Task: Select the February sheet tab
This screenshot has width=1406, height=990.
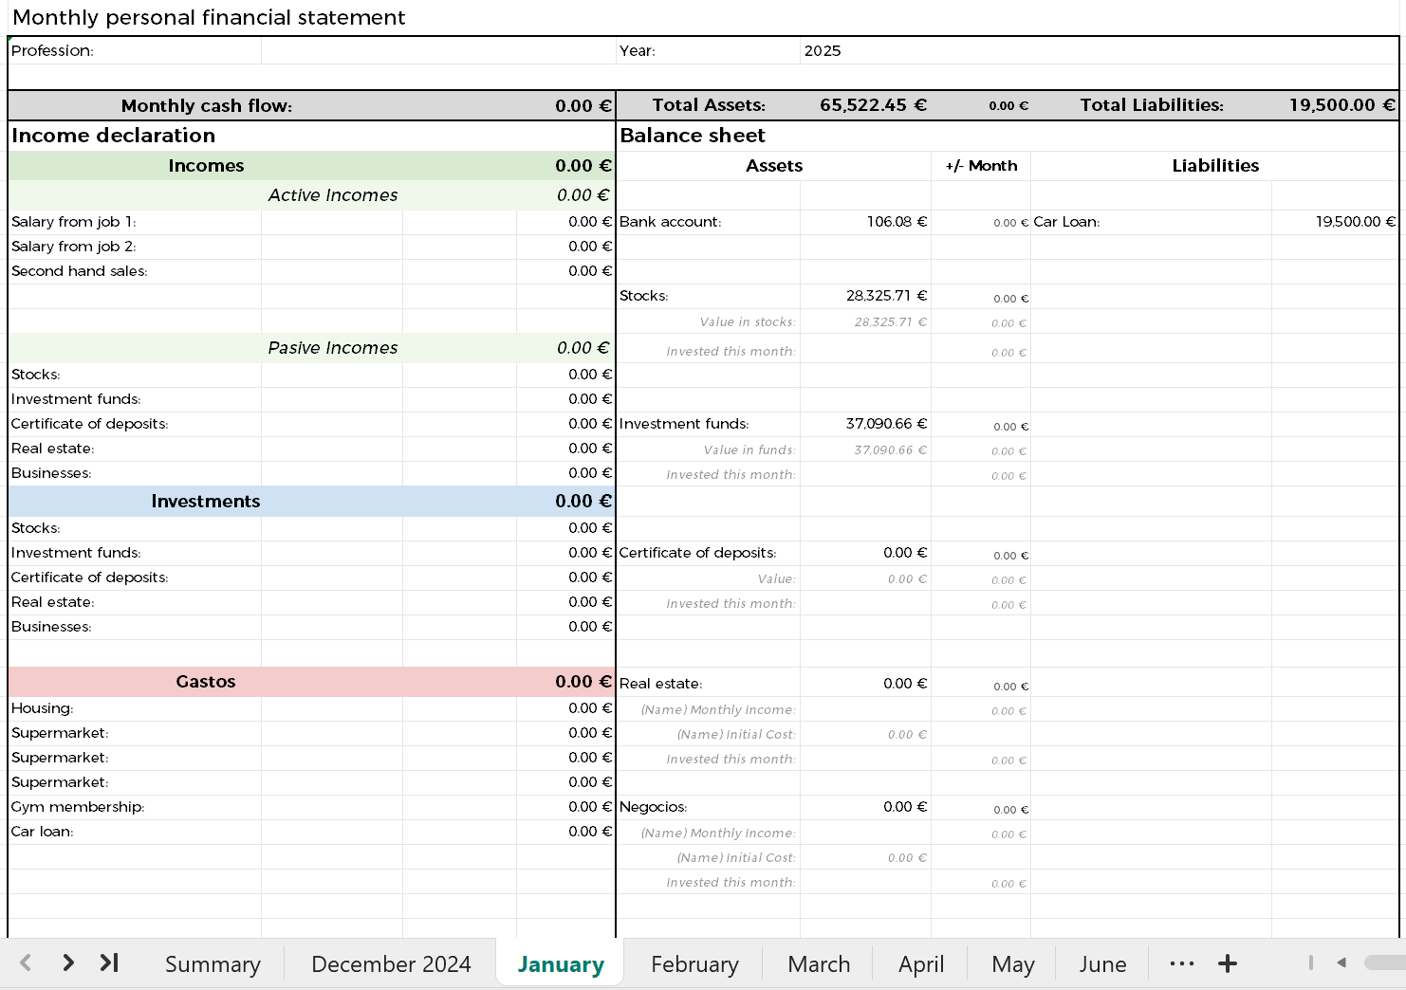Action: coord(694,964)
